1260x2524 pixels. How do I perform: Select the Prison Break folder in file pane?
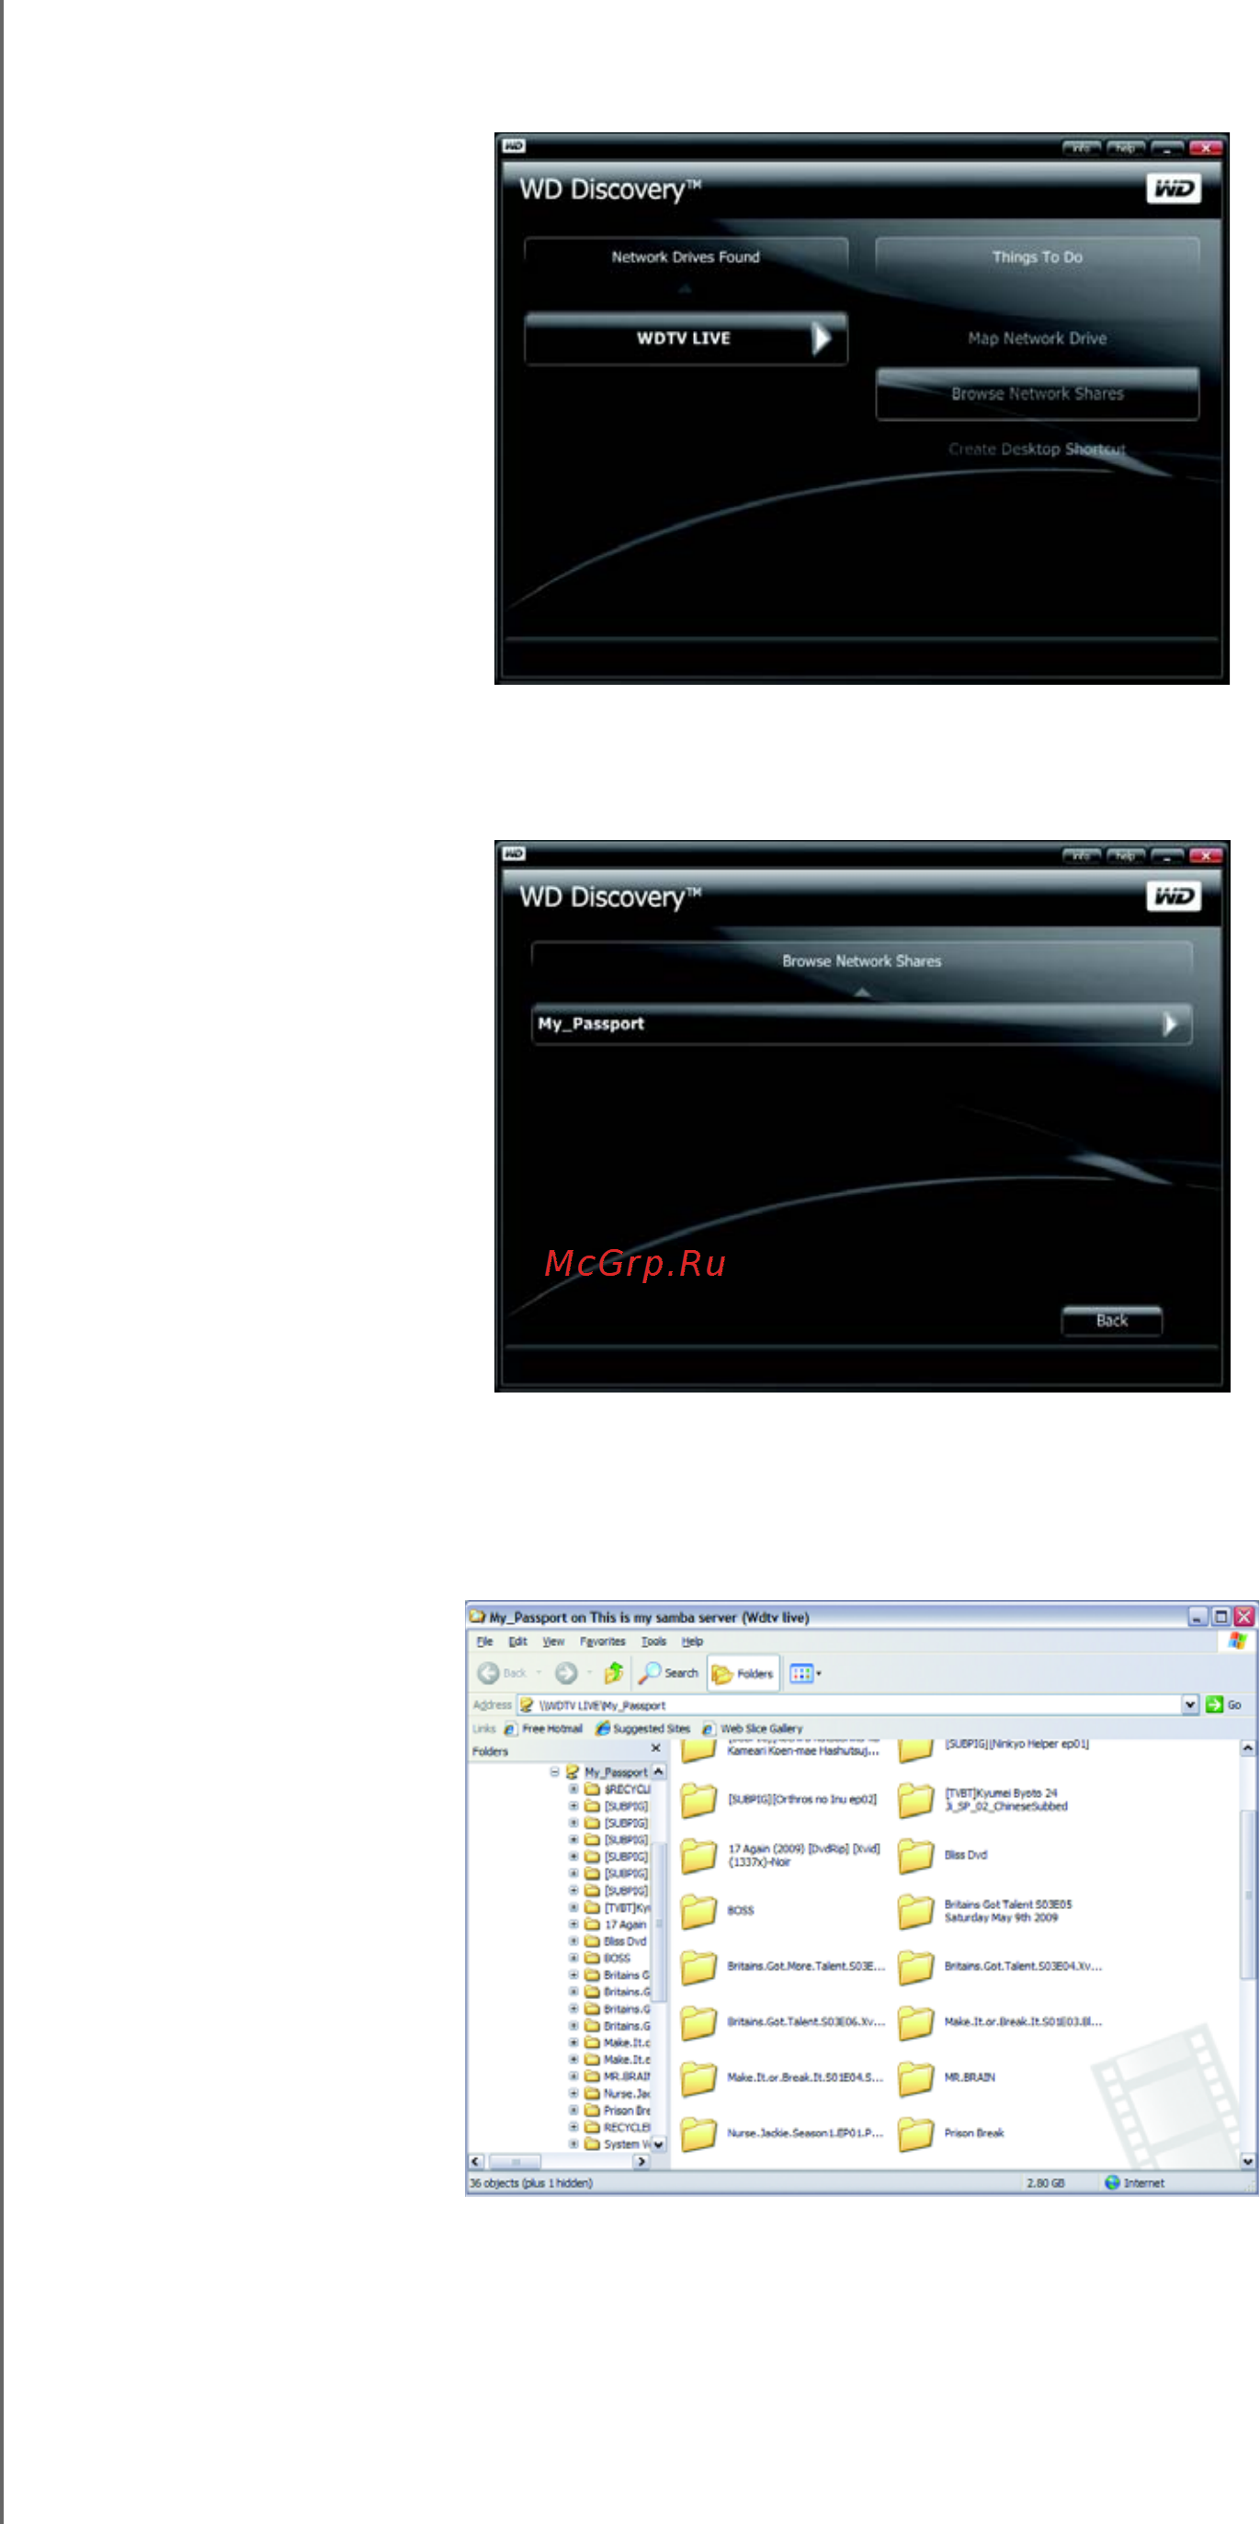[916, 2134]
